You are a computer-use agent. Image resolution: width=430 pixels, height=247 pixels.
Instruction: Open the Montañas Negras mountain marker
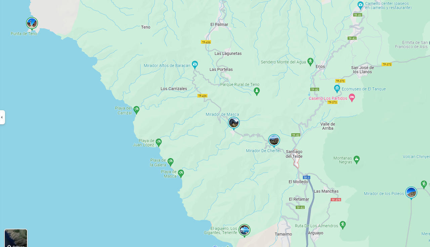coord(357,160)
